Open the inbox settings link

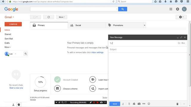(97, 52)
